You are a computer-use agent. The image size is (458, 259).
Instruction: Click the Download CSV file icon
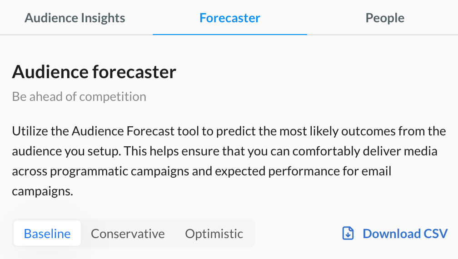[x=348, y=234]
